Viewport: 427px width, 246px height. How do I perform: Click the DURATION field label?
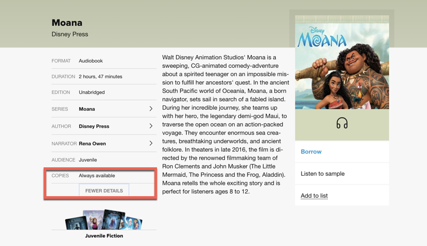coord(63,77)
